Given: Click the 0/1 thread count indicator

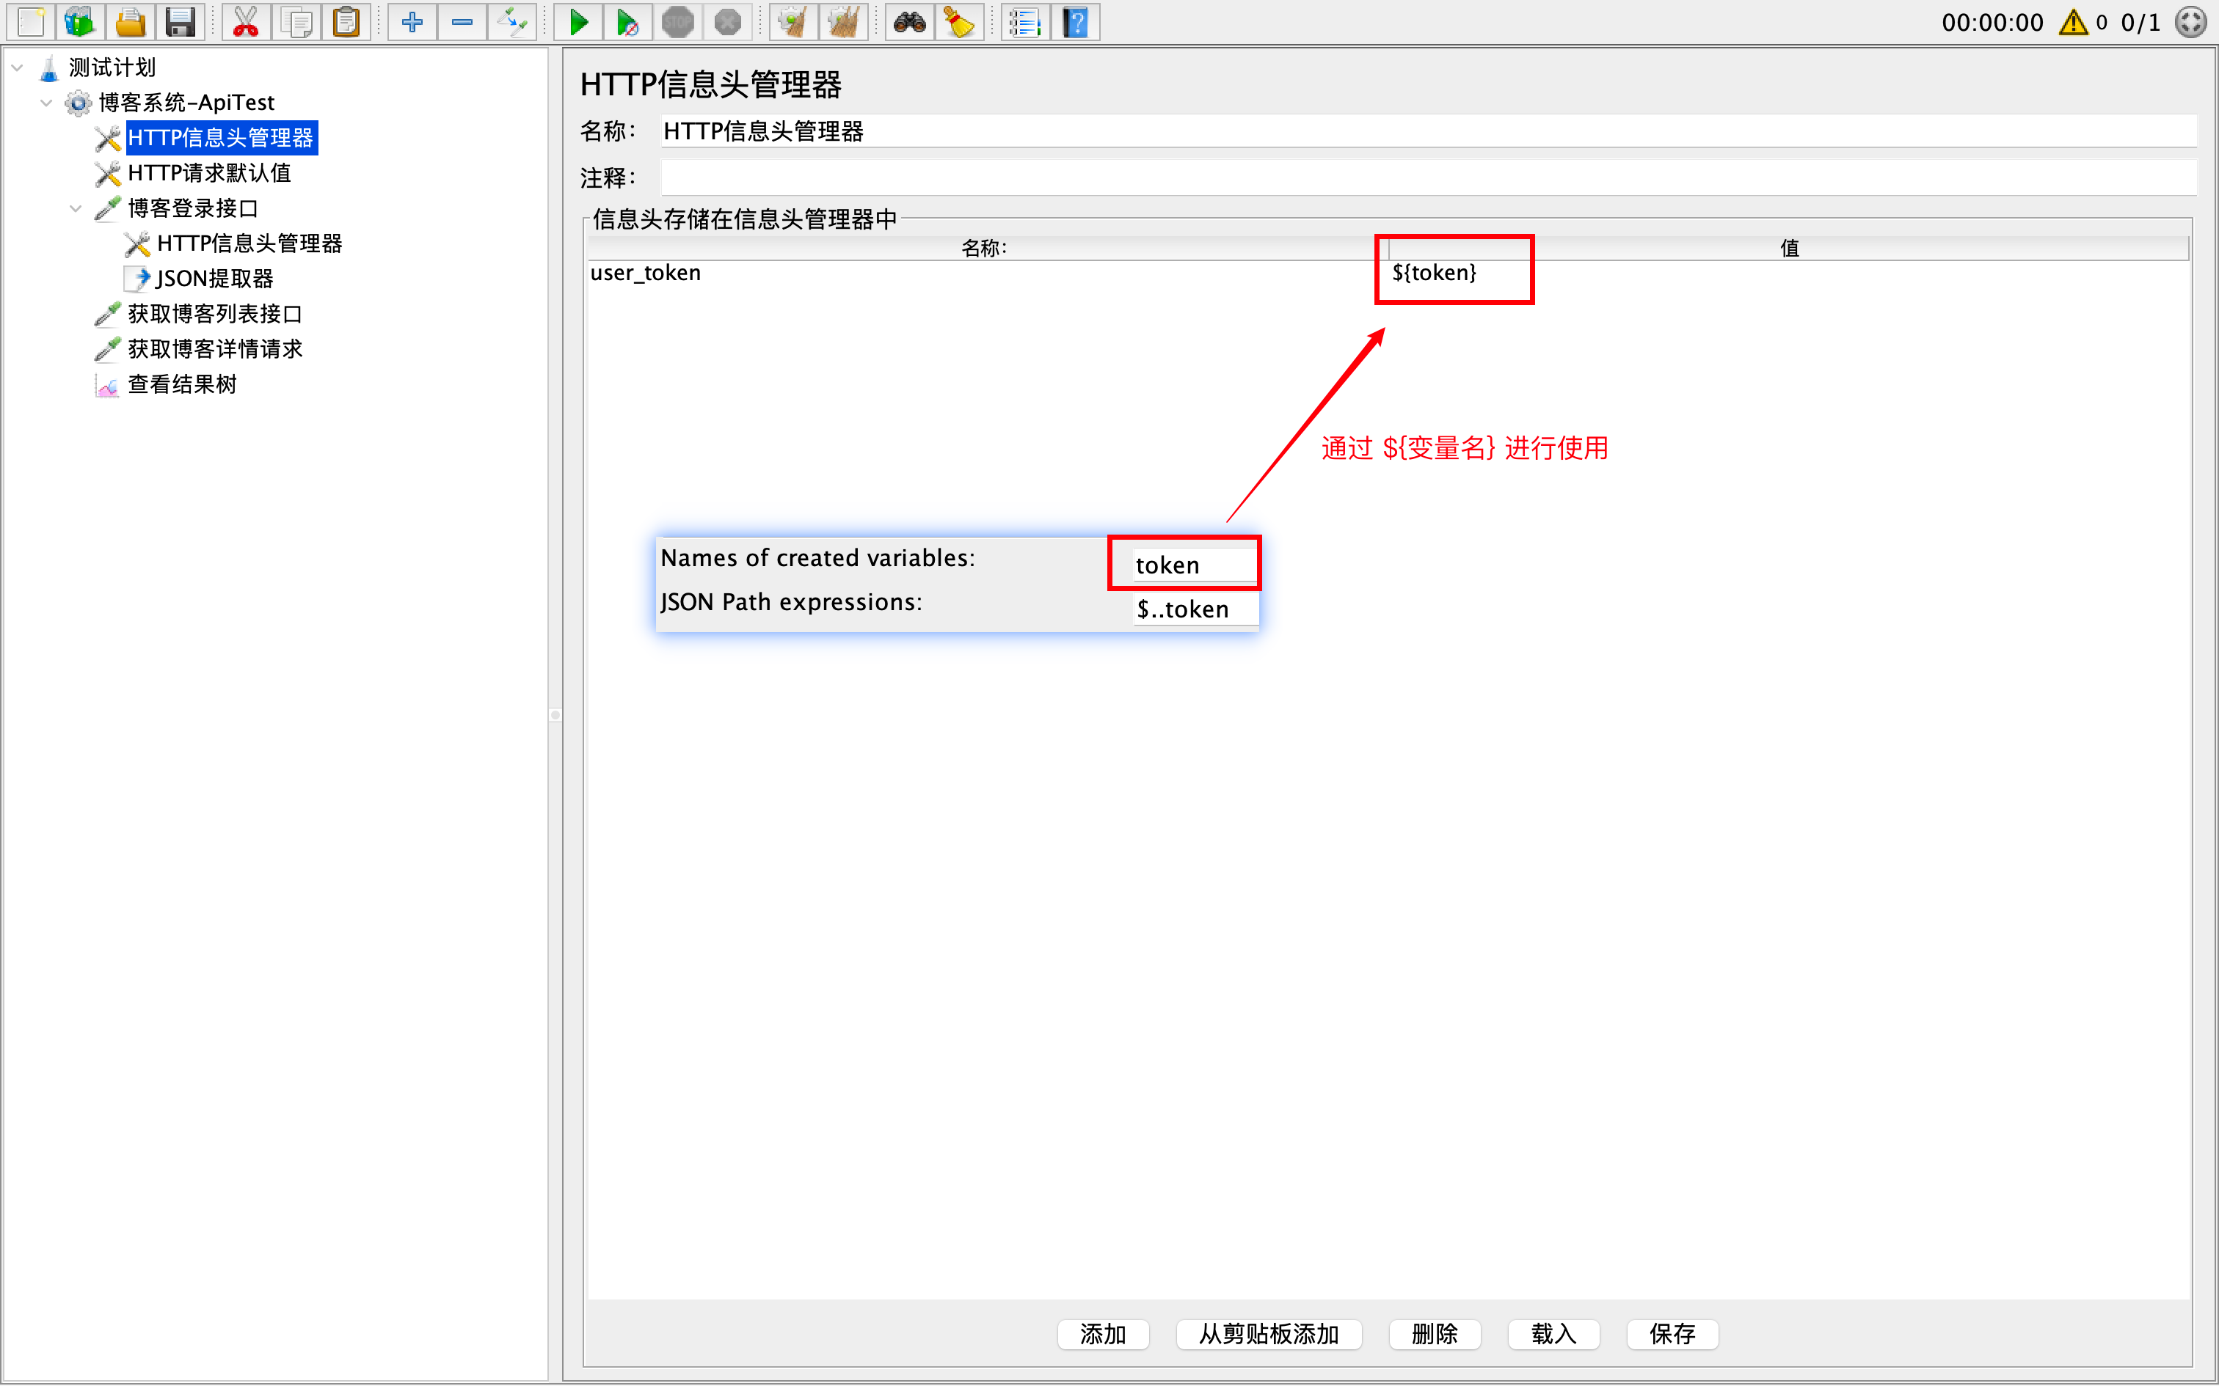Looking at the screenshot, I should (x=2140, y=22).
